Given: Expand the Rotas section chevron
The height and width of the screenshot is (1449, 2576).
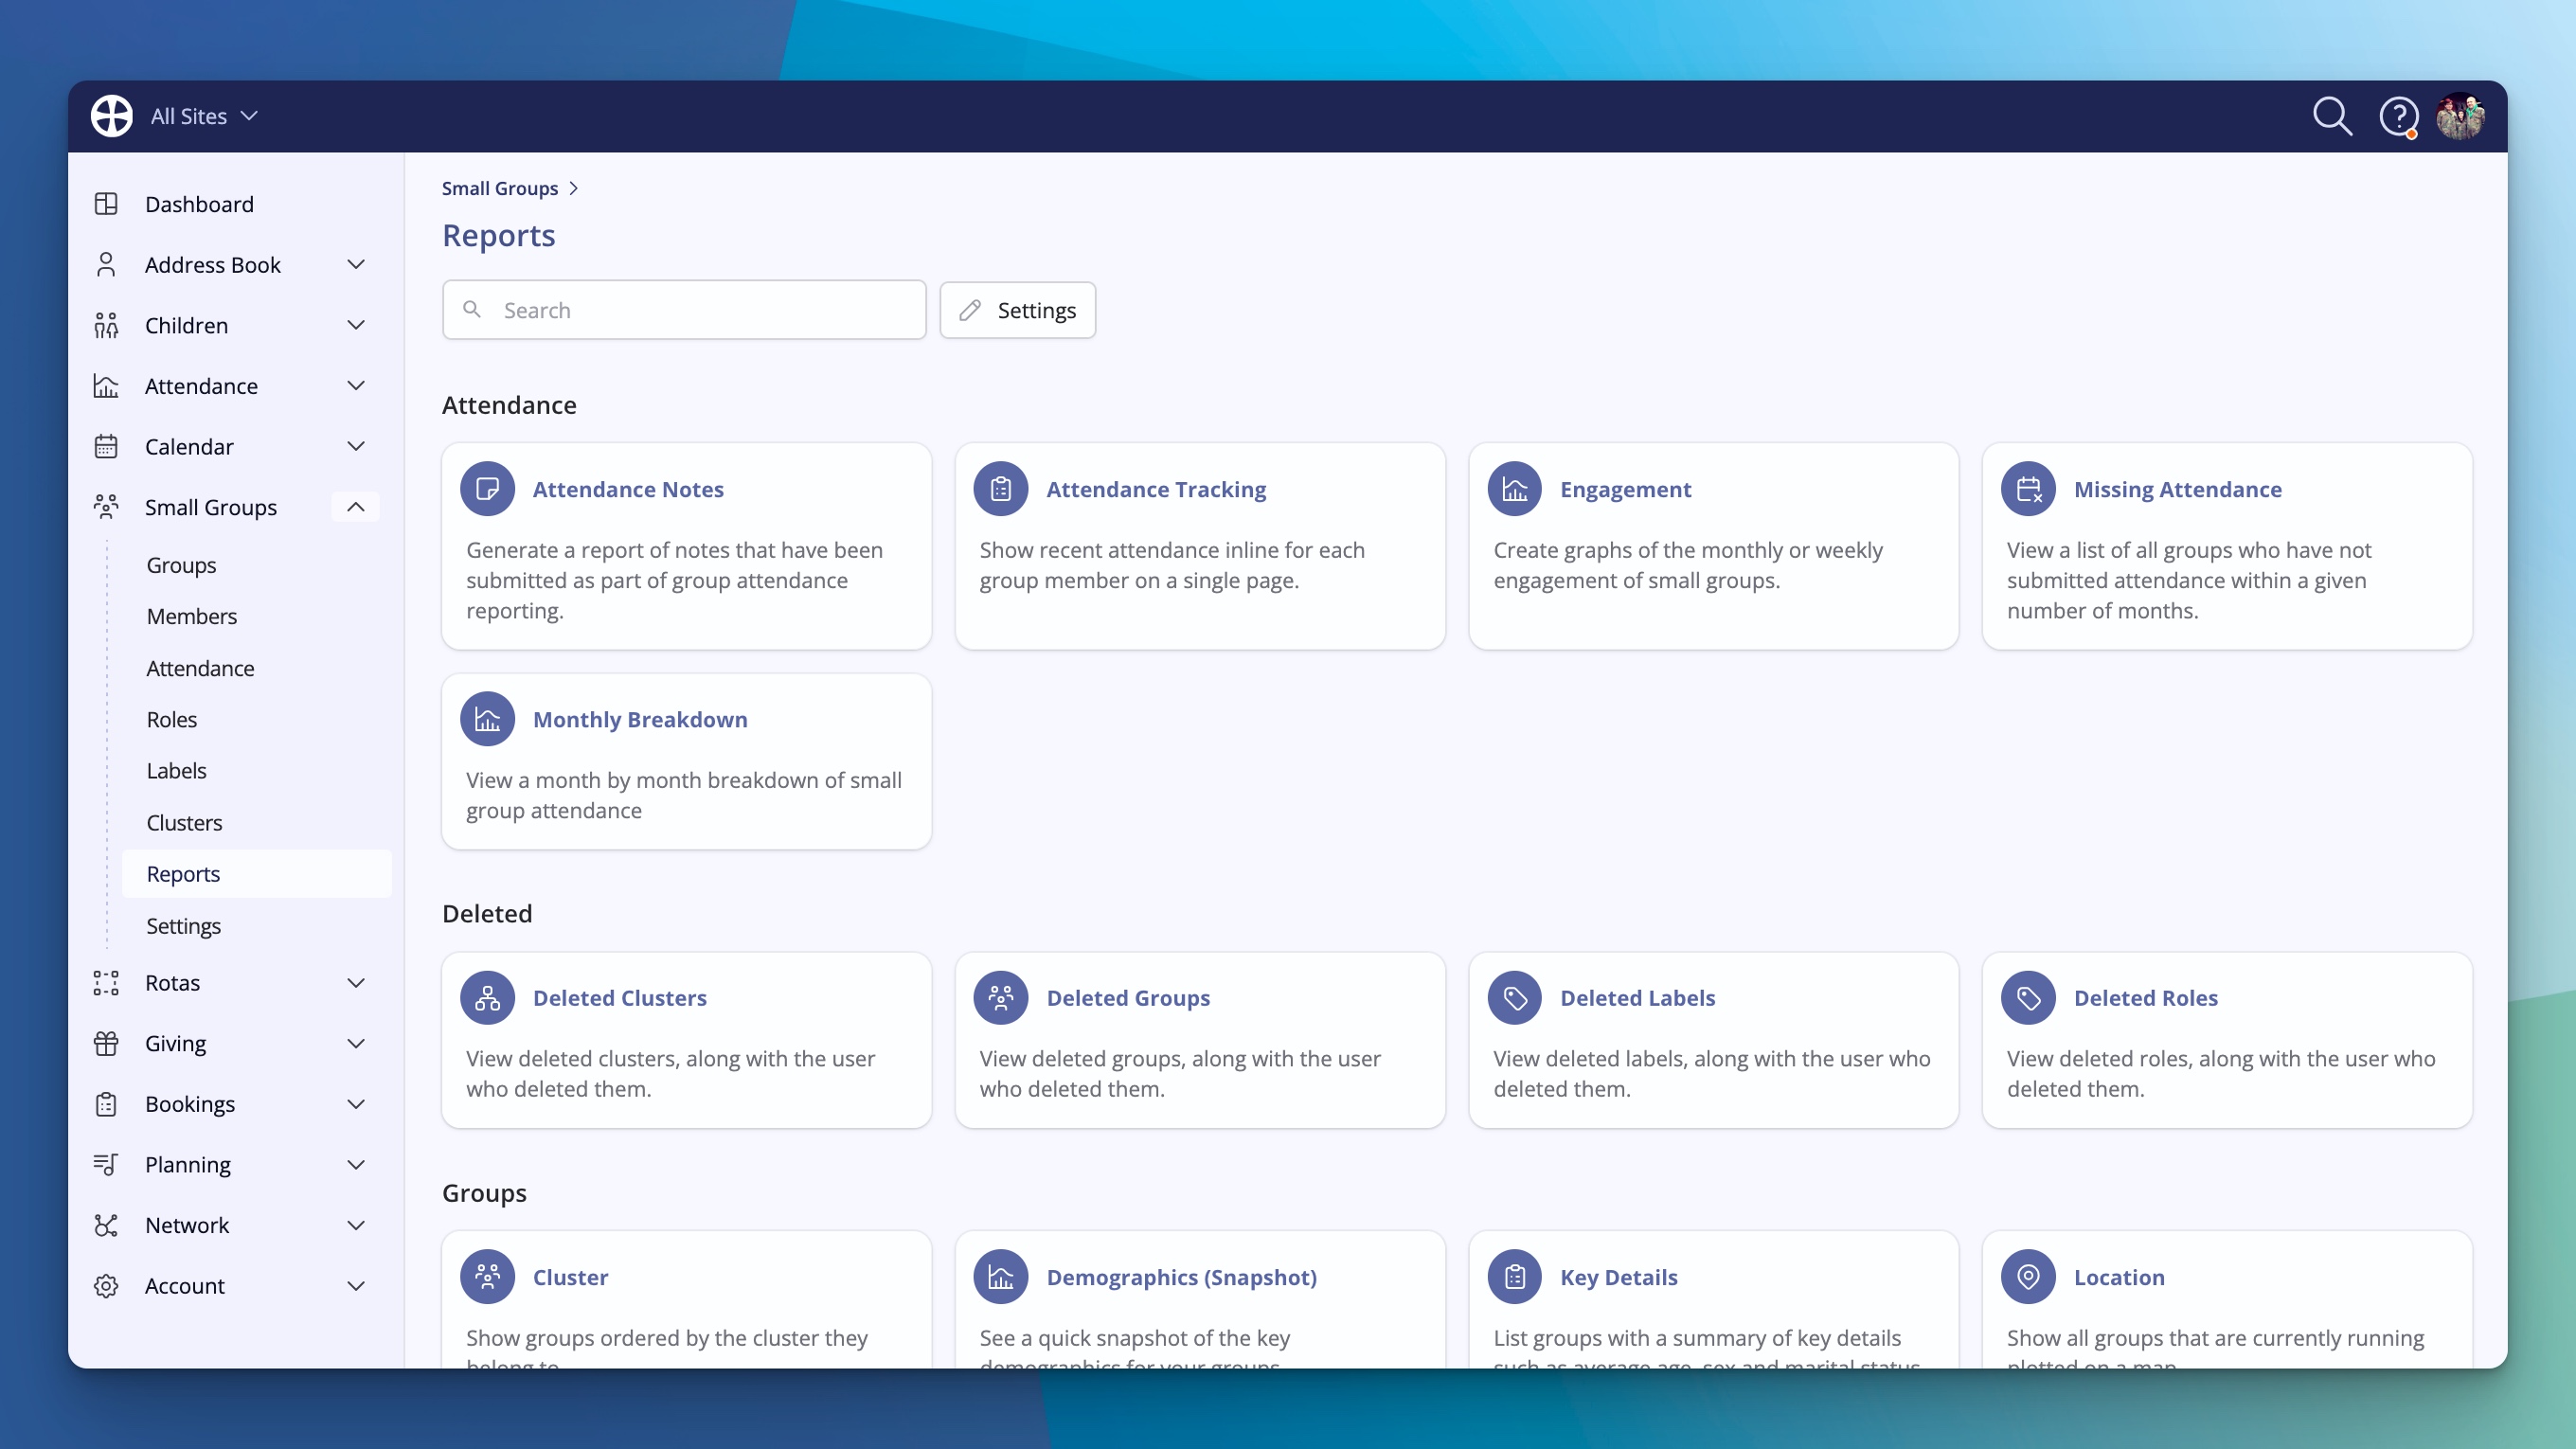Looking at the screenshot, I should click(355, 983).
